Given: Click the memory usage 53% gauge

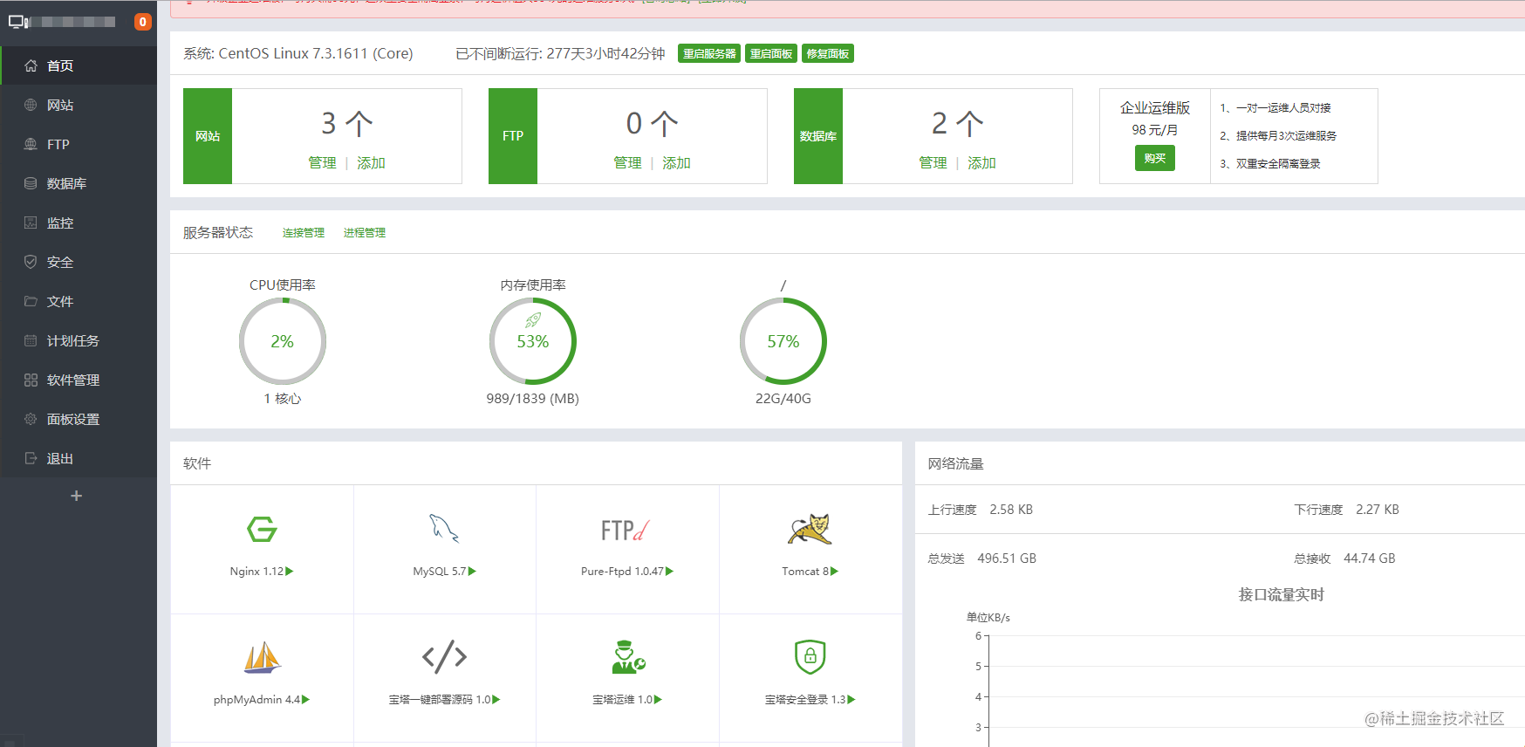Looking at the screenshot, I should click(533, 341).
